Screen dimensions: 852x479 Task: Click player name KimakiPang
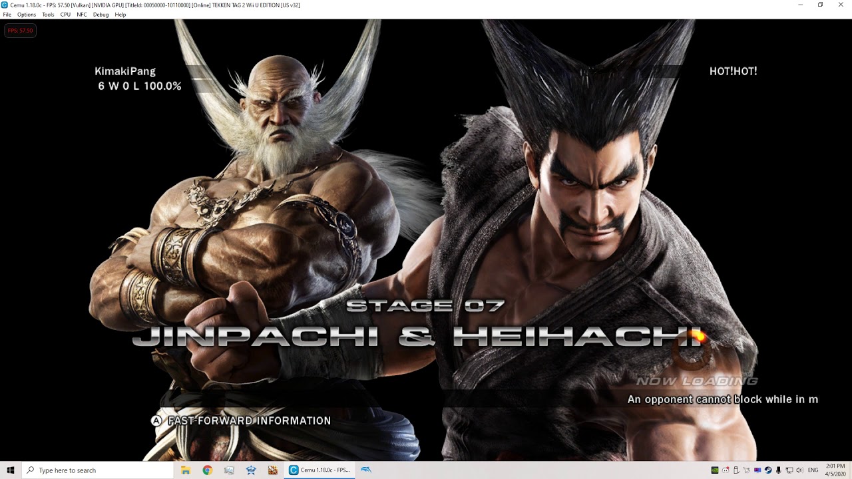tap(125, 71)
